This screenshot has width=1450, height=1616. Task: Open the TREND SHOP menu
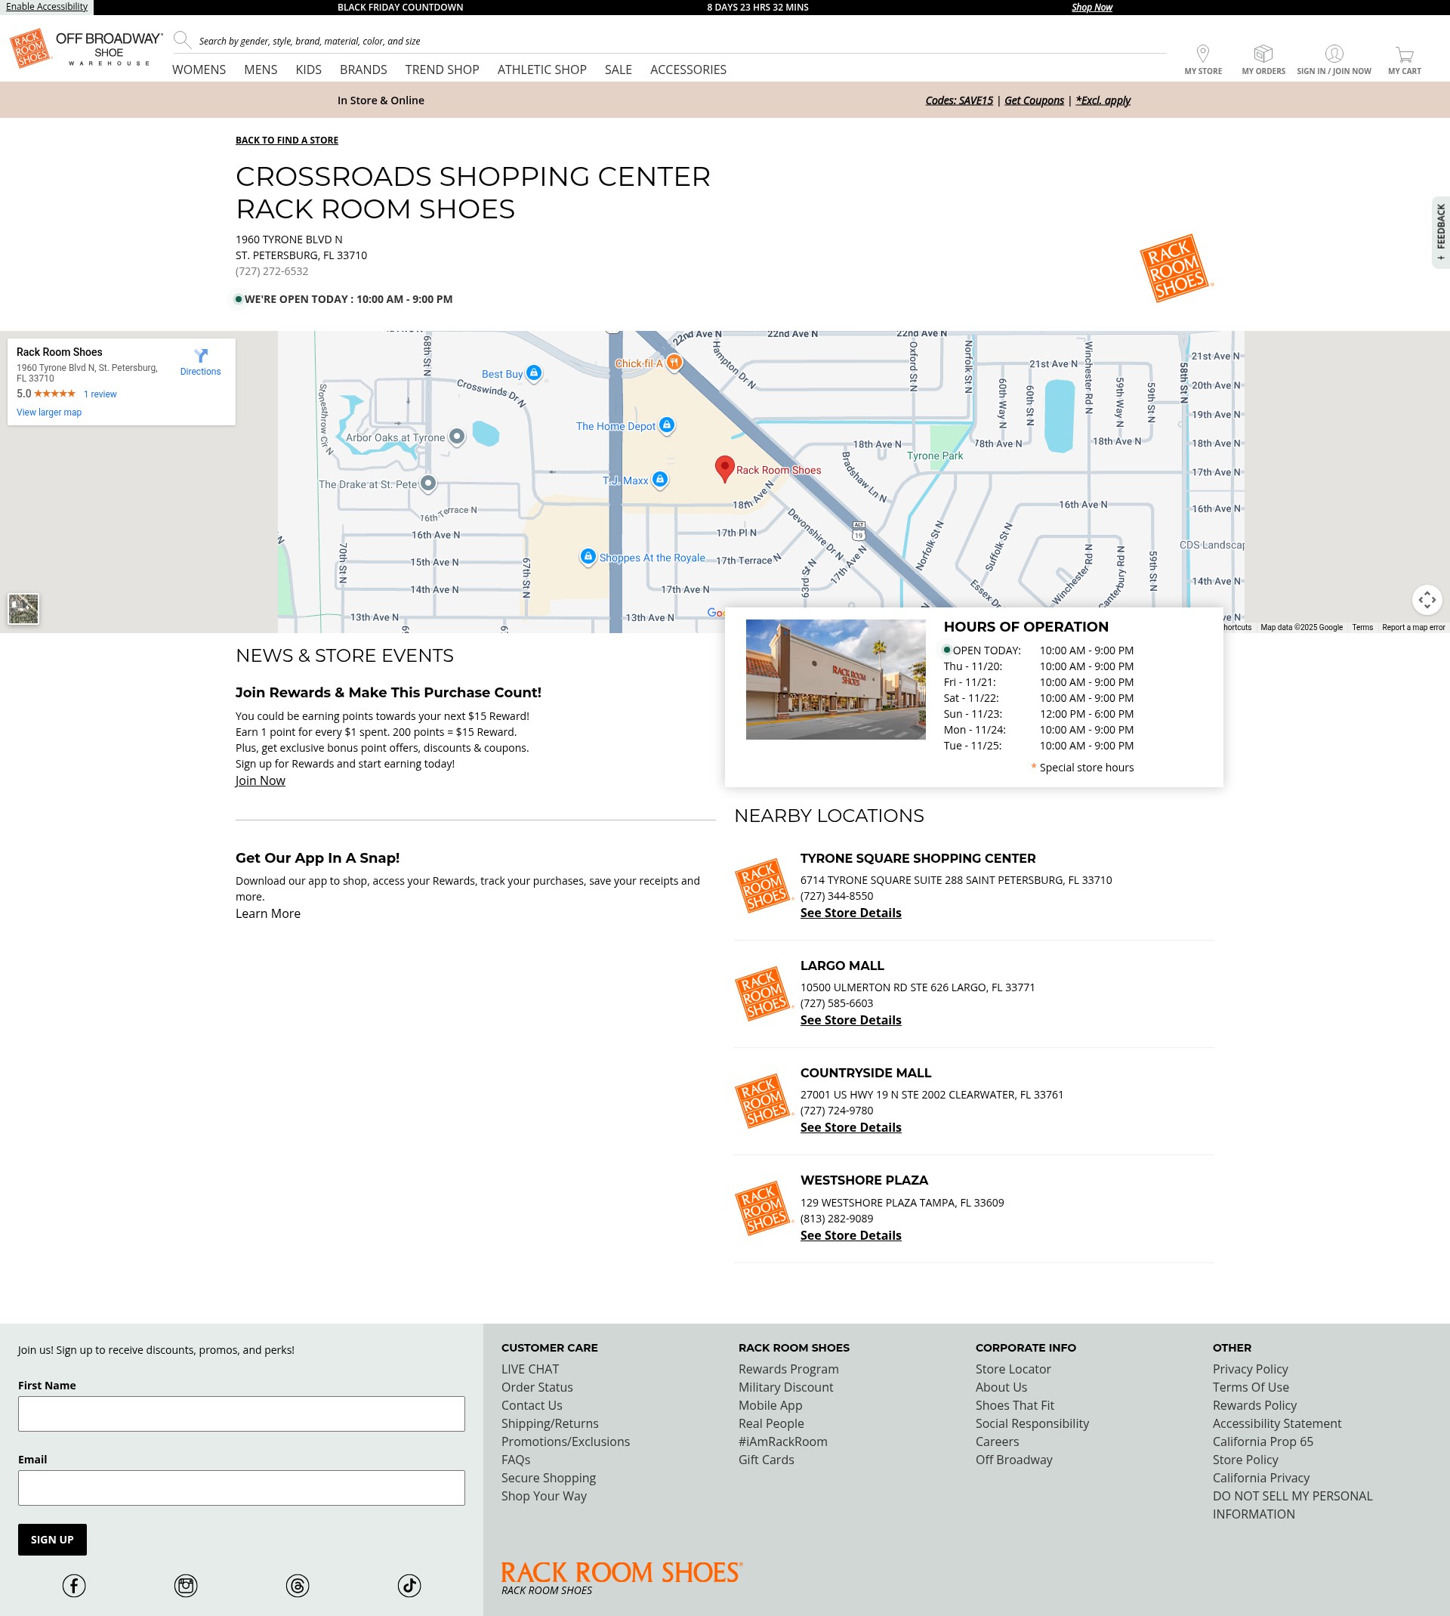point(442,70)
